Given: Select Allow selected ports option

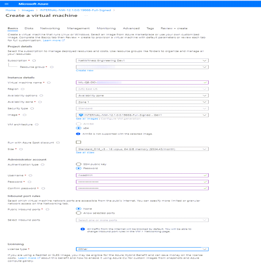Looking at the screenshot, I should pos(79,213).
